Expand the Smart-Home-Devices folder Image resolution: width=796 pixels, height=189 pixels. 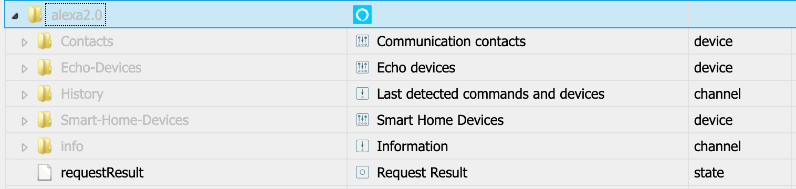25,121
